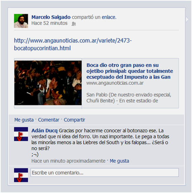Open the angaunoticias.com.ar bocatopucorintian URL
Viewport: 192px width, 193px height.
click(73, 44)
